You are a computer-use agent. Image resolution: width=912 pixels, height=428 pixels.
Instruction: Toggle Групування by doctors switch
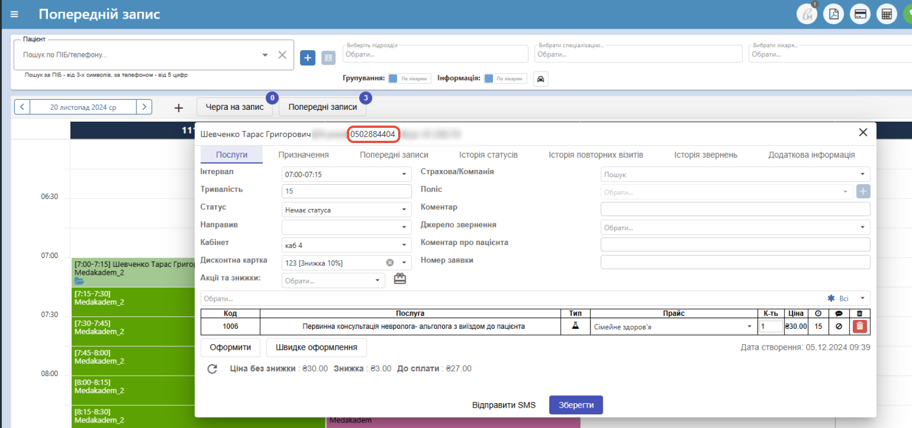[410, 79]
